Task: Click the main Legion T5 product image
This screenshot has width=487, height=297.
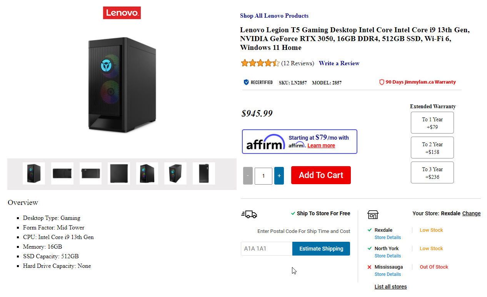Action: pyautogui.click(x=122, y=84)
